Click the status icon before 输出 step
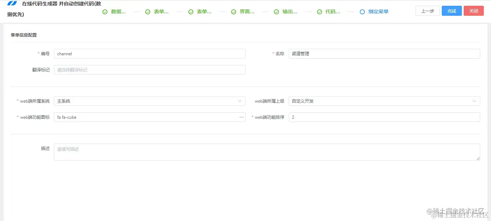This screenshot has height=221, width=491. pyautogui.click(x=276, y=11)
